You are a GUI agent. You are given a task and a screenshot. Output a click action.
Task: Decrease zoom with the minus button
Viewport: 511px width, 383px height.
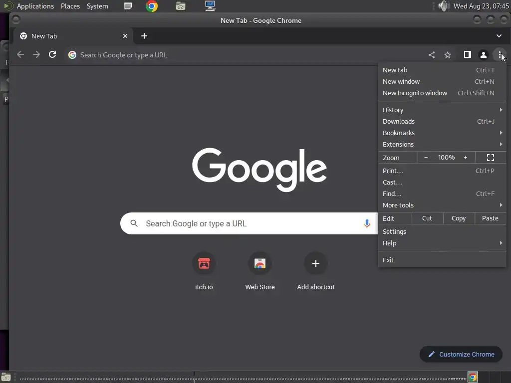[x=426, y=158]
